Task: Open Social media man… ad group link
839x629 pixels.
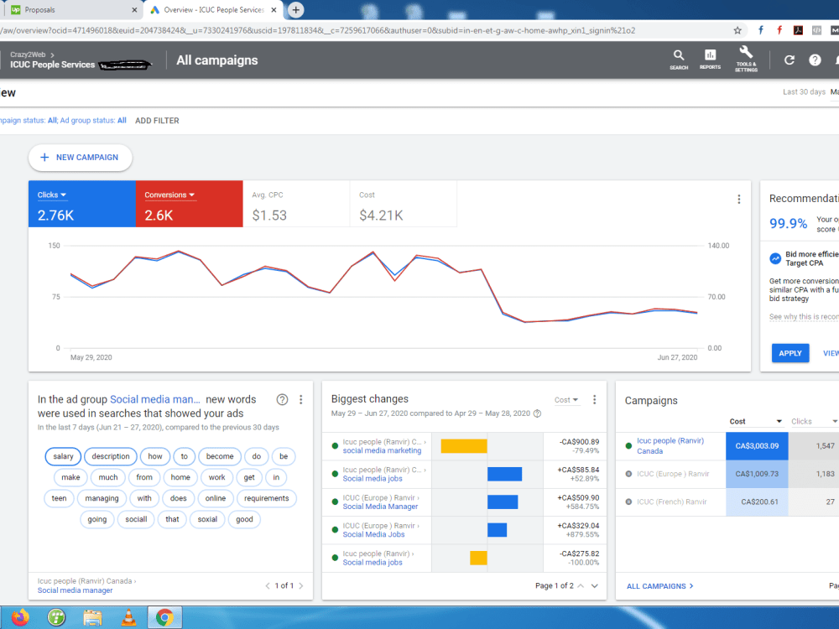Action: pyautogui.click(x=155, y=399)
